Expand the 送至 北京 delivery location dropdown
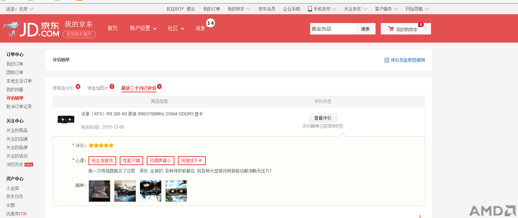 [x=20, y=9]
